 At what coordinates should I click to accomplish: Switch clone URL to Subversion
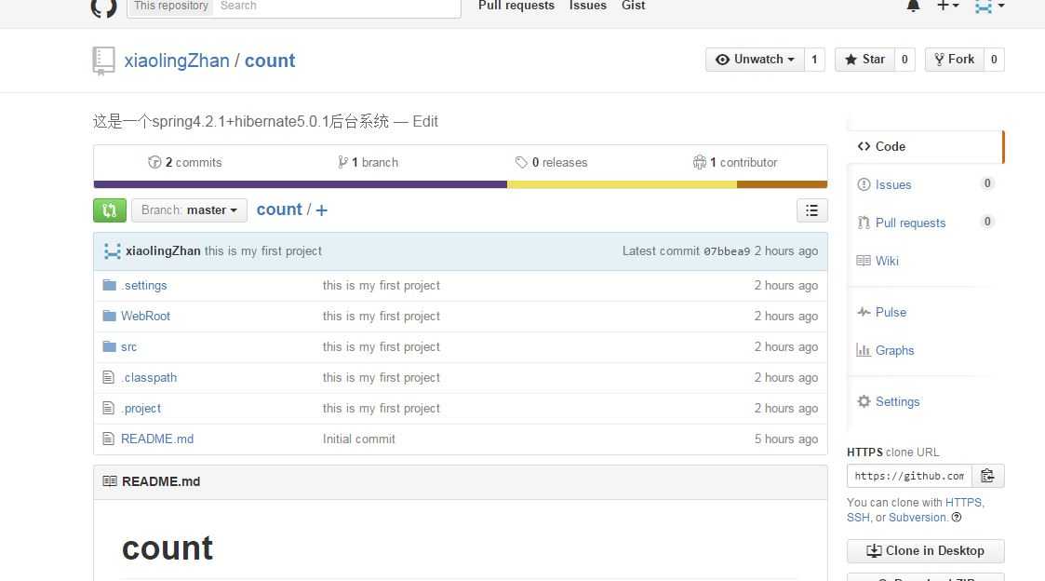[x=917, y=518]
